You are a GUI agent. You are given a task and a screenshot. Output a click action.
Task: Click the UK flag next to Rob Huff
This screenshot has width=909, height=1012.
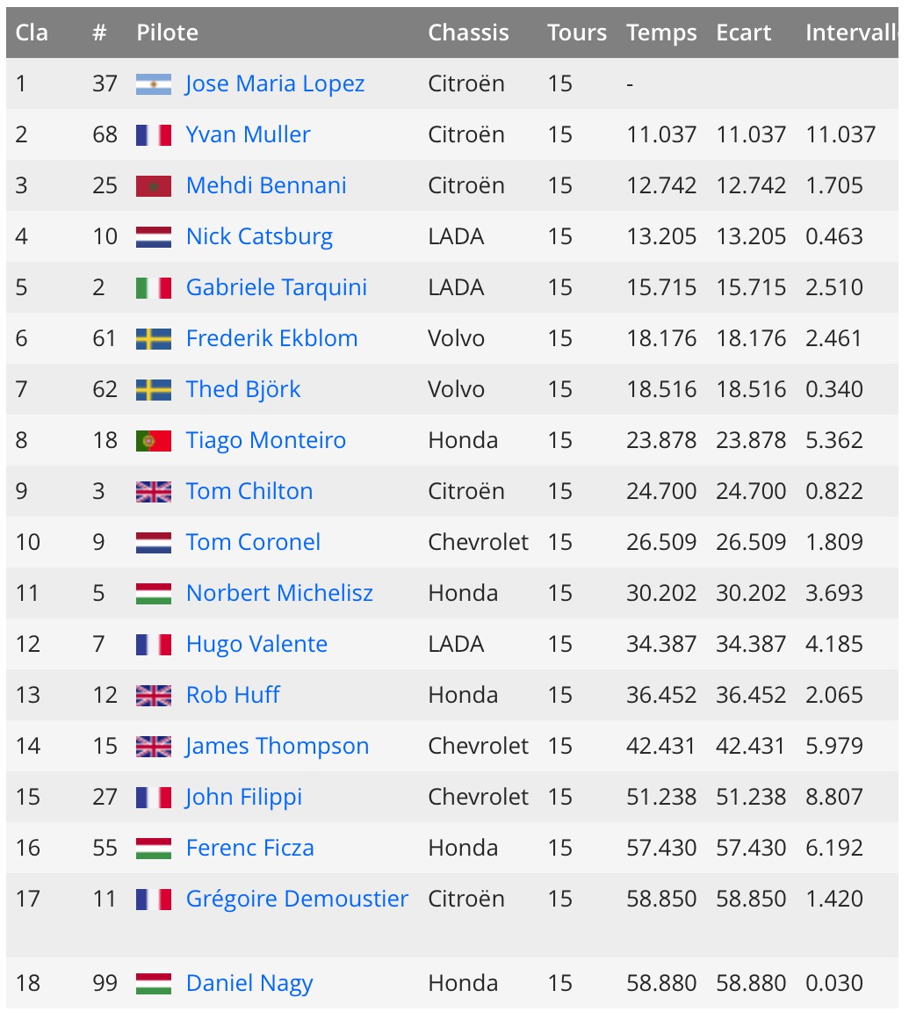pos(154,696)
